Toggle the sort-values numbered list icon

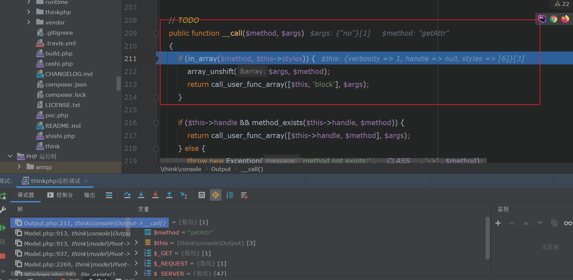click(x=230, y=195)
